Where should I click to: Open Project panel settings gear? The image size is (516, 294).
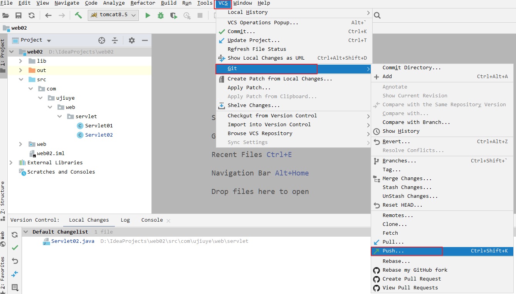[132, 40]
